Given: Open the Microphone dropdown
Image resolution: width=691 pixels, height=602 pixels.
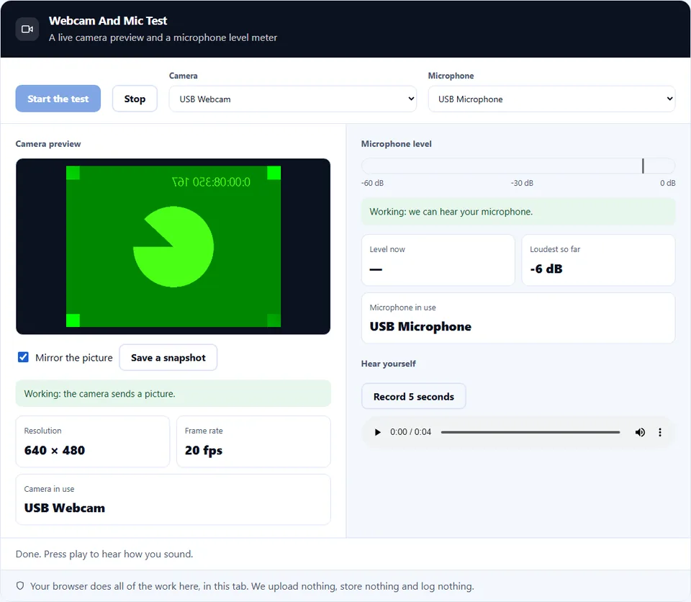Looking at the screenshot, I should pos(551,99).
